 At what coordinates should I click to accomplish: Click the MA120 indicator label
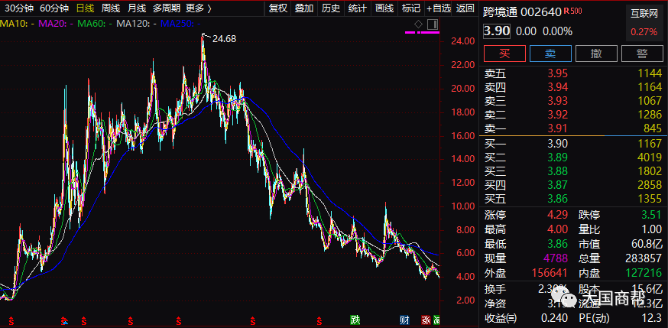(x=136, y=24)
